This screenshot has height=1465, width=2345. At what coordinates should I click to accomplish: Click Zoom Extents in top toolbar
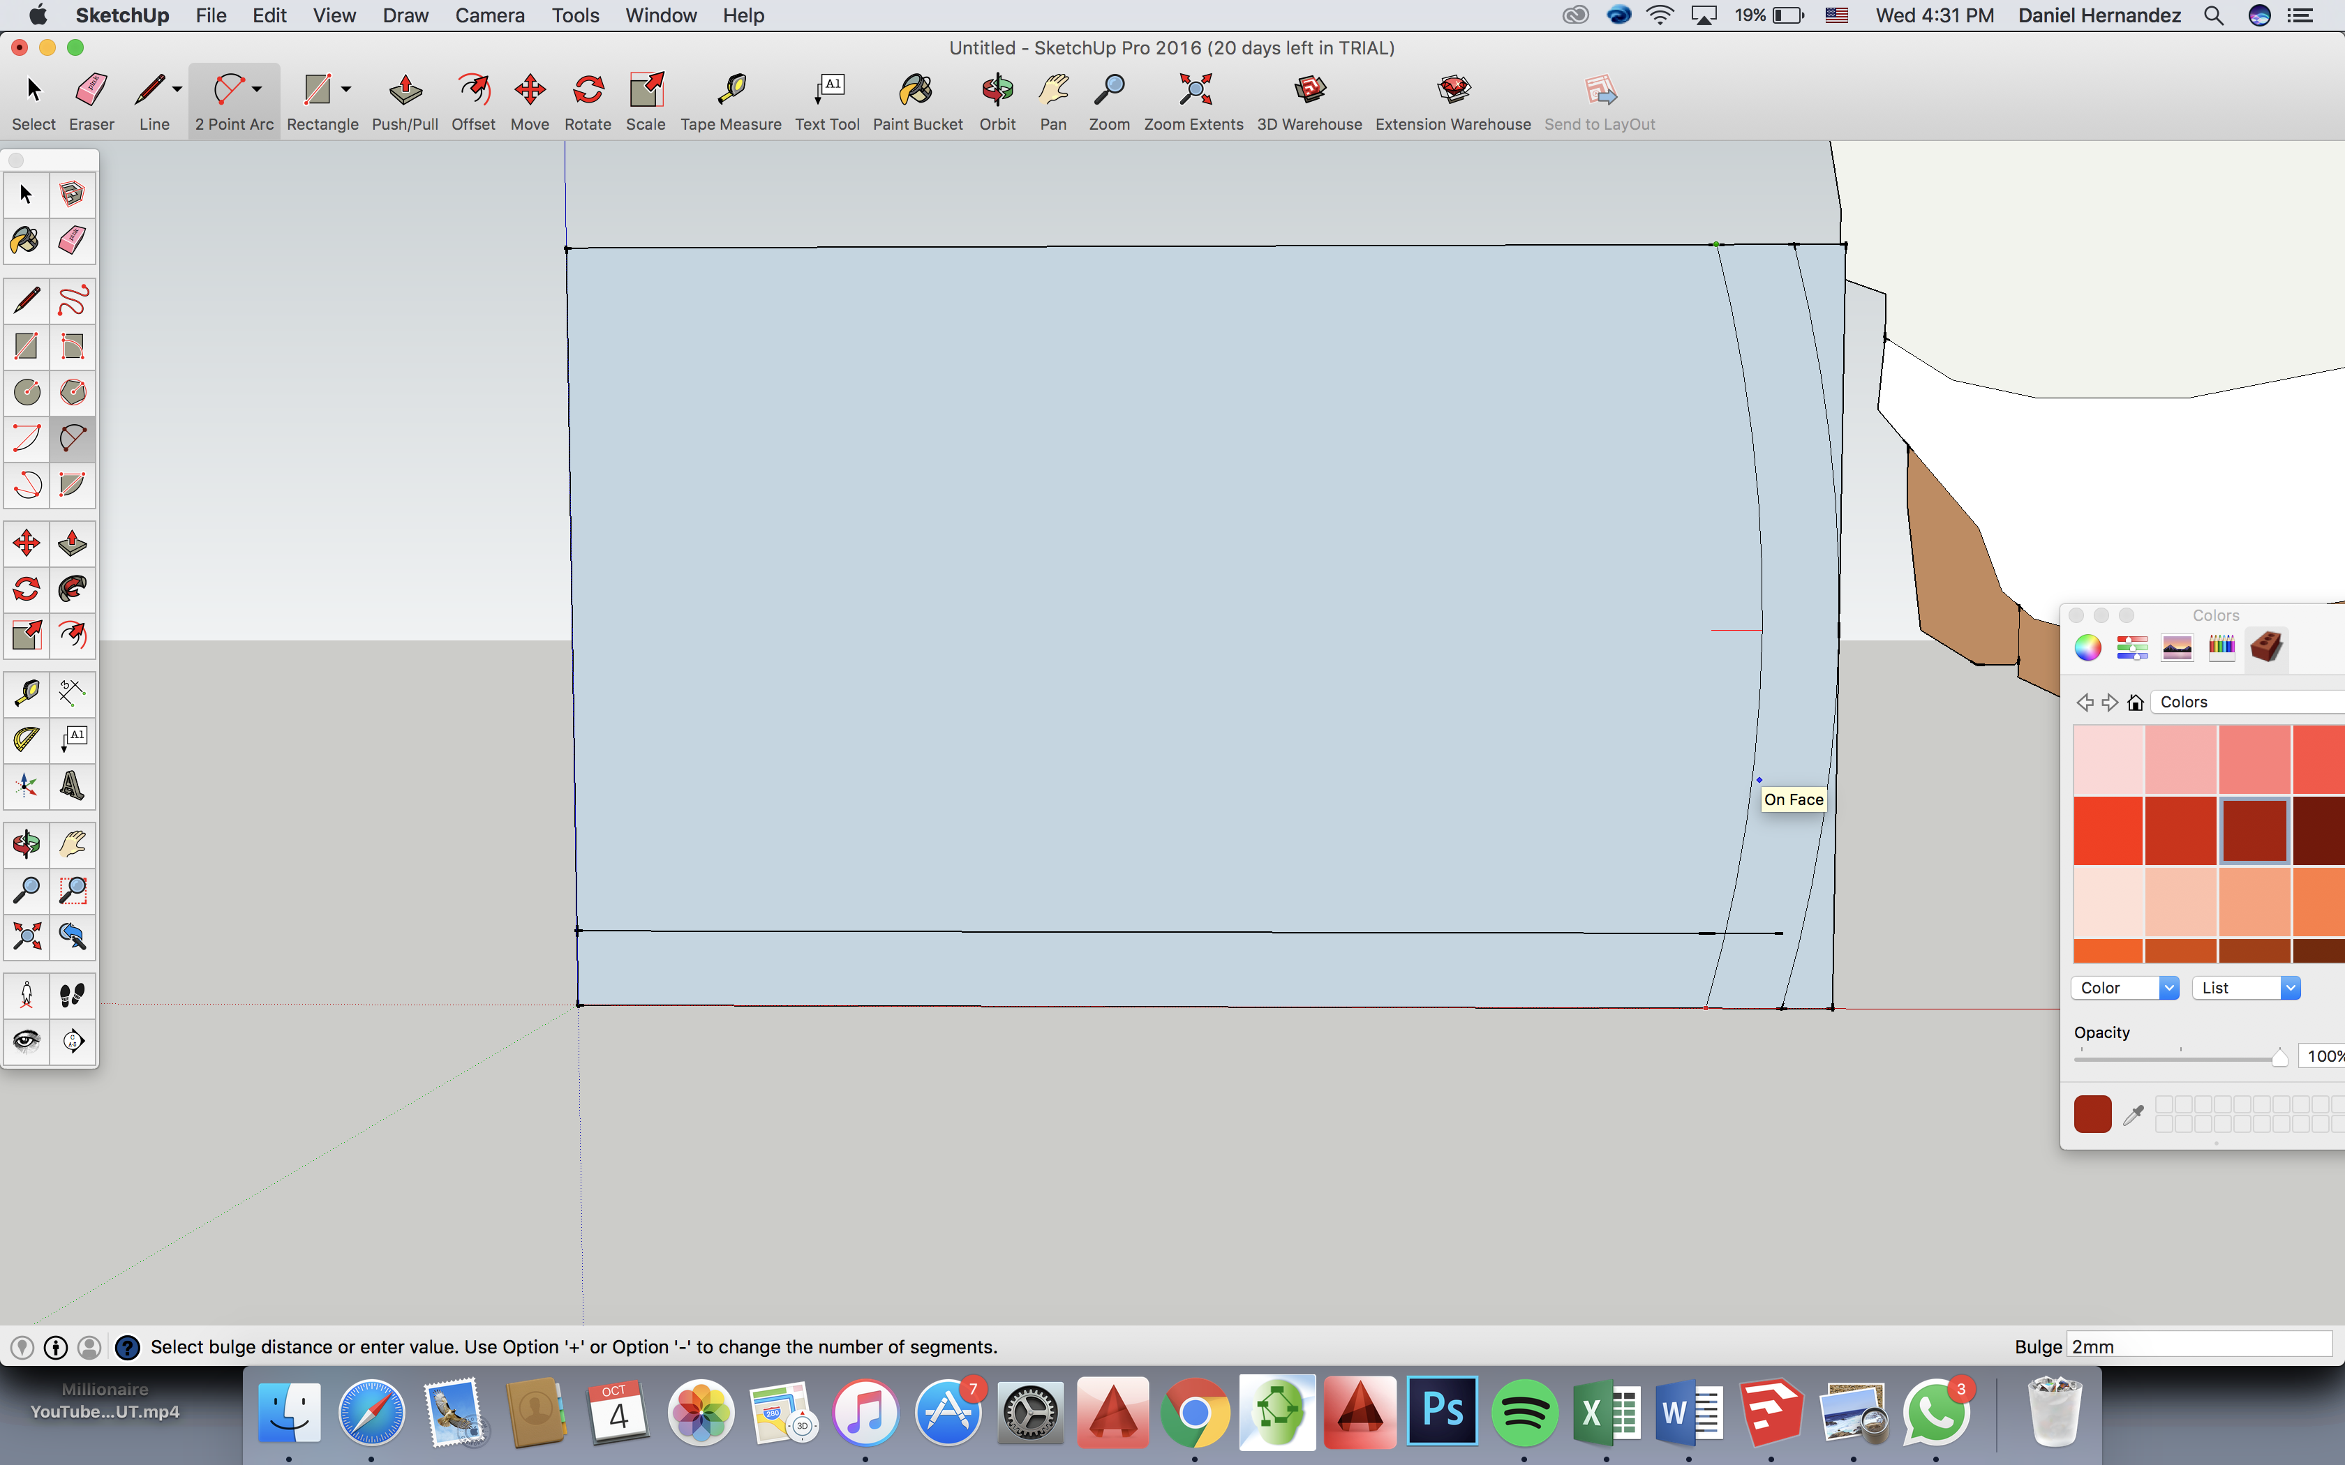1193,102
